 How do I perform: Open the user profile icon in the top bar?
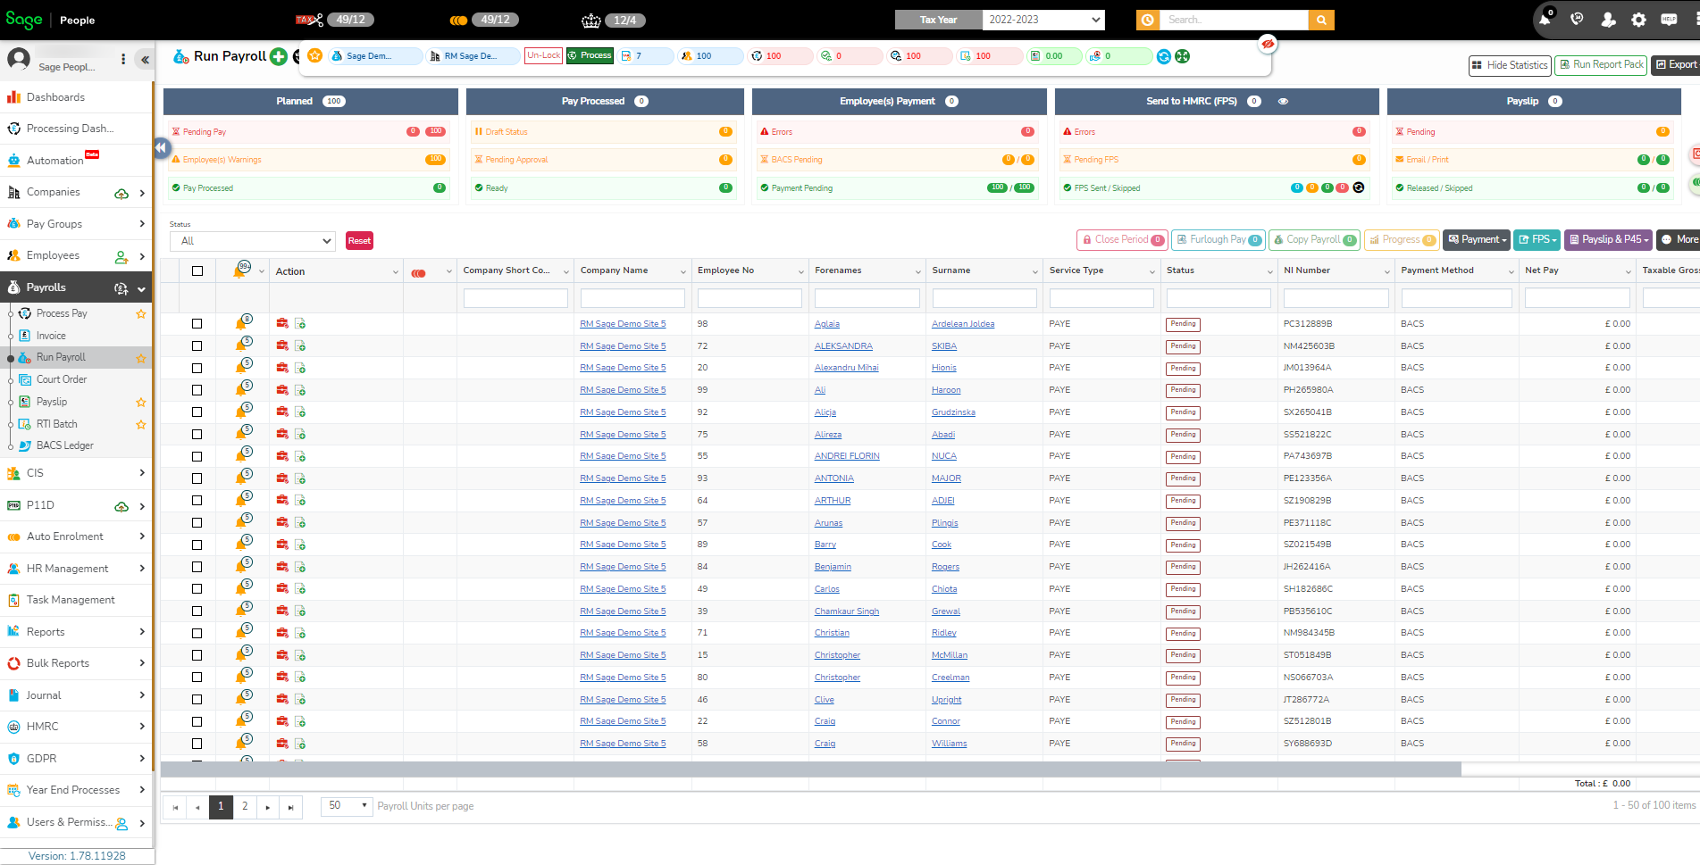point(1608,19)
